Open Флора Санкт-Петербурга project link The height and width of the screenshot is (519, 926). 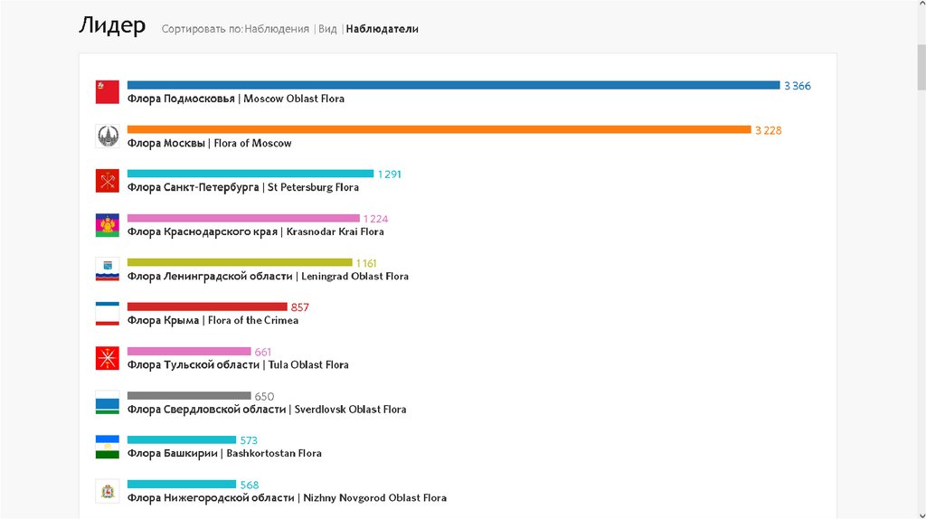click(243, 187)
